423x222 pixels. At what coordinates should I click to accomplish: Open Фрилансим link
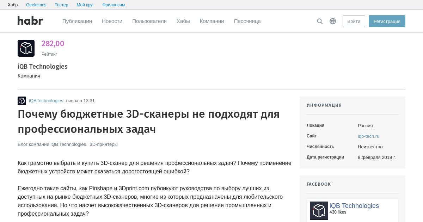pos(114,5)
